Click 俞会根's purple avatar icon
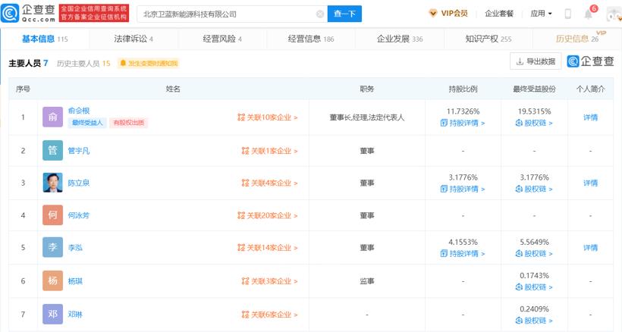The height and width of the screenshot is (332, 622). tap(52, 117)
